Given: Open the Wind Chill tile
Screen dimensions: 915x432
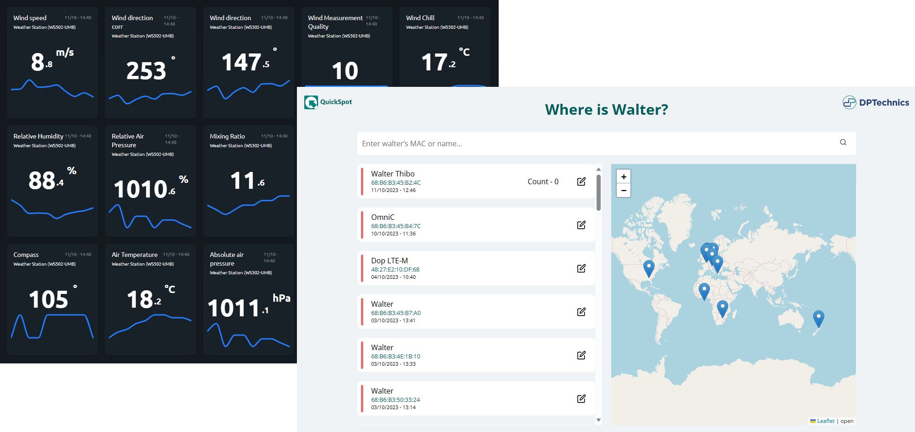Looking at the screenshot, I should [x=445, y=47].
